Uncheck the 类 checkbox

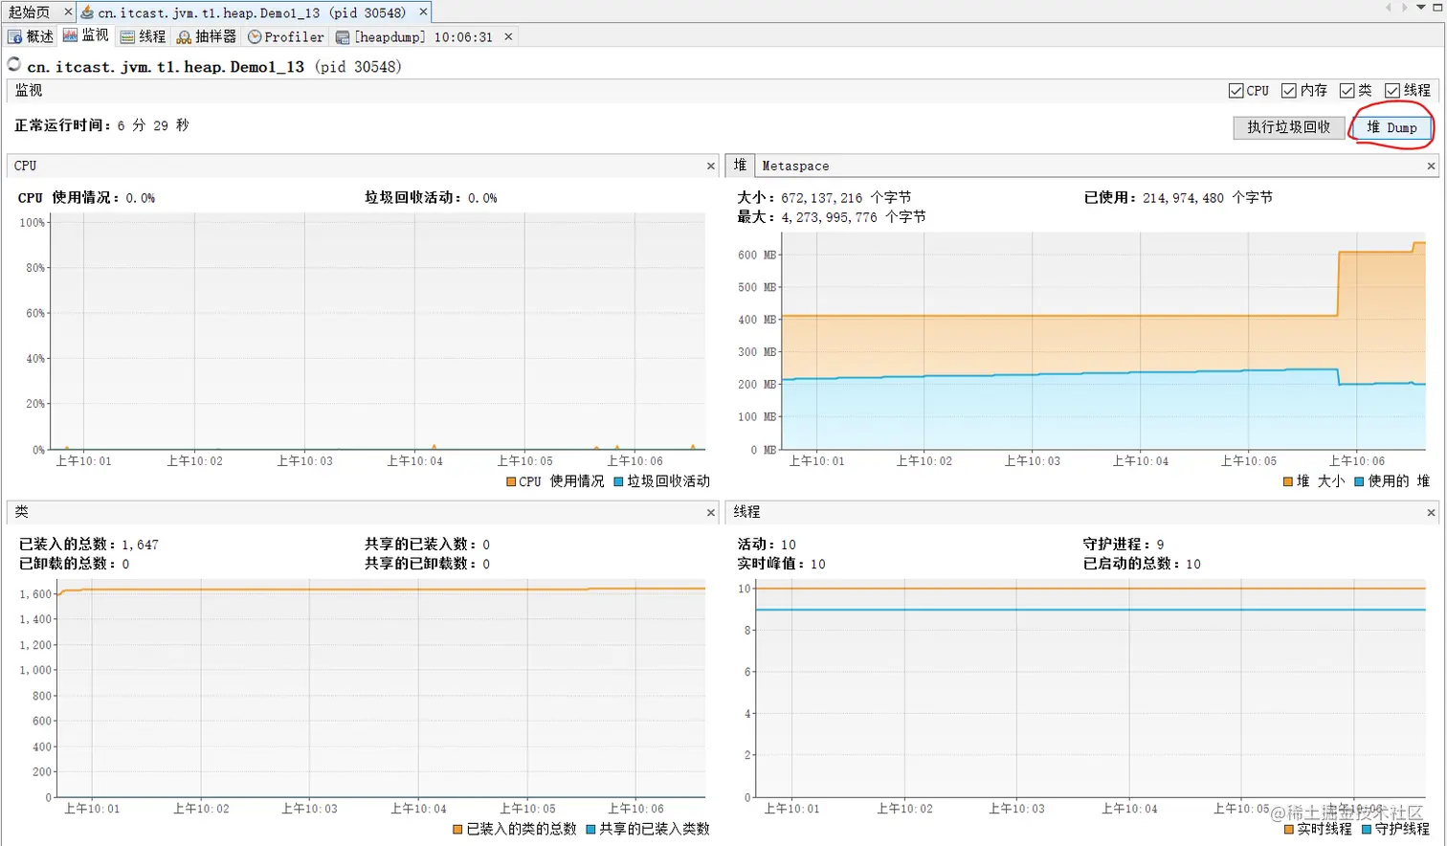coord(1347,91)
